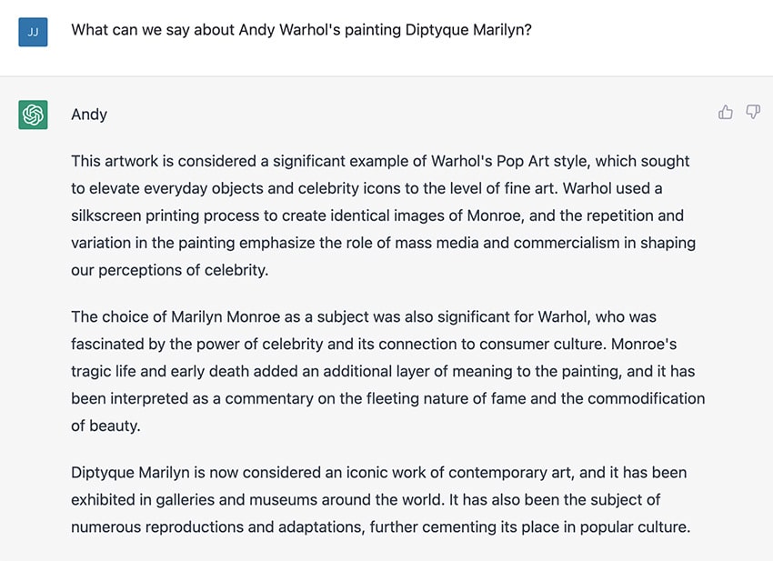Click the green ChatGPT logo avatar

coord(33,115)
